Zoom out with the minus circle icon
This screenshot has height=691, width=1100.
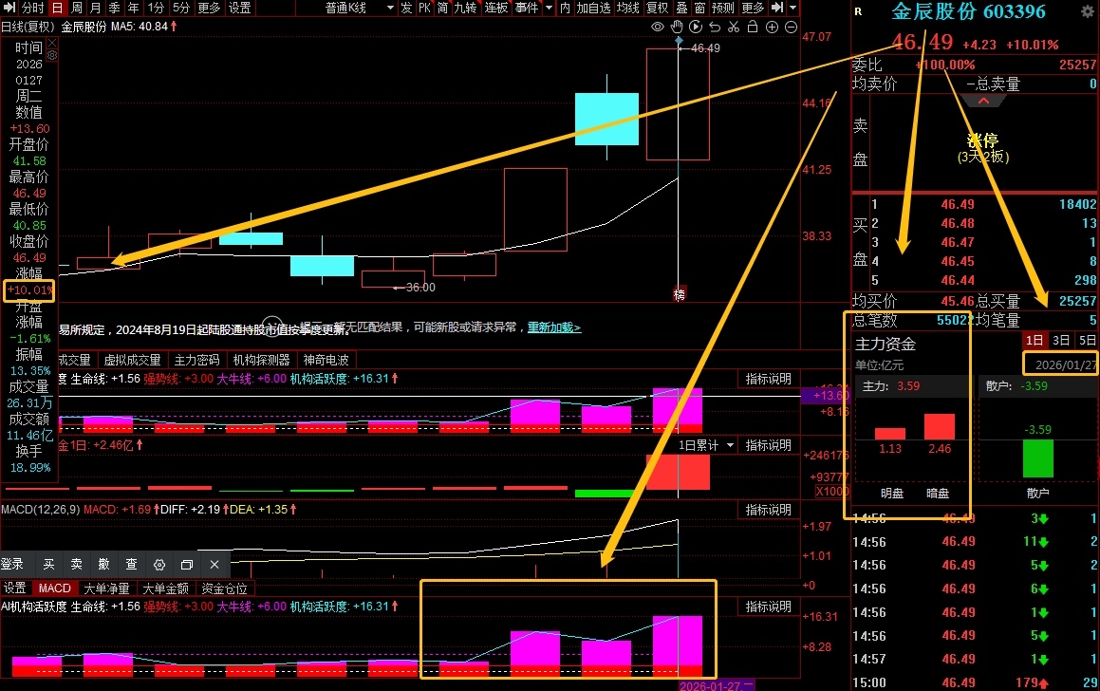tap(791, 27)
